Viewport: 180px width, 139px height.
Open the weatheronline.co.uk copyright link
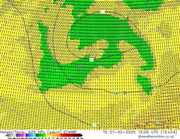point(156,137)
